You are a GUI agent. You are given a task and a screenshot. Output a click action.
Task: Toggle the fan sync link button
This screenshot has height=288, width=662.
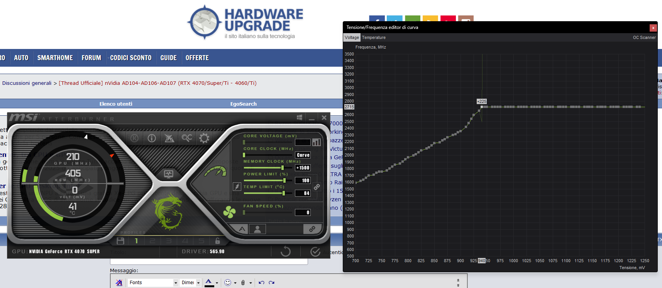[x=312, y=229]
